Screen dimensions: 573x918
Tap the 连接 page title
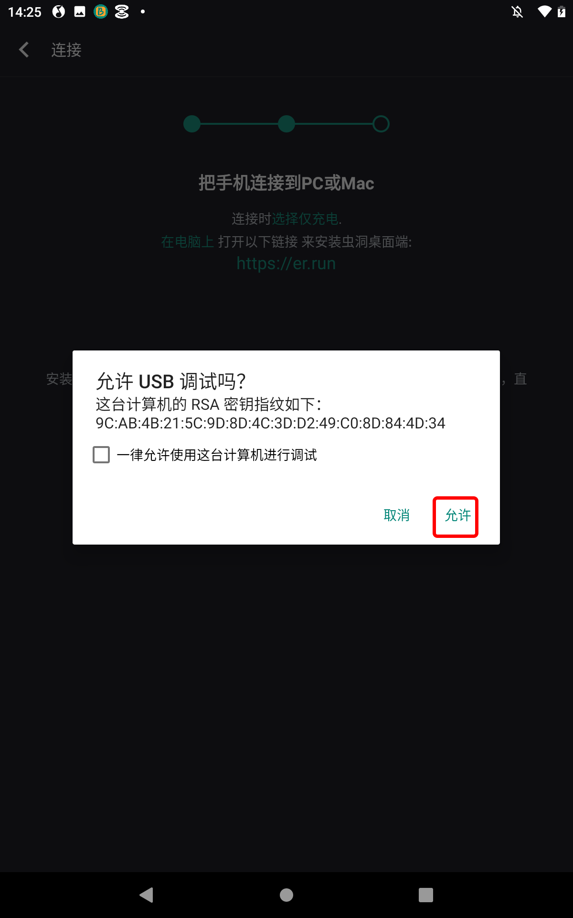click(66, 50)
